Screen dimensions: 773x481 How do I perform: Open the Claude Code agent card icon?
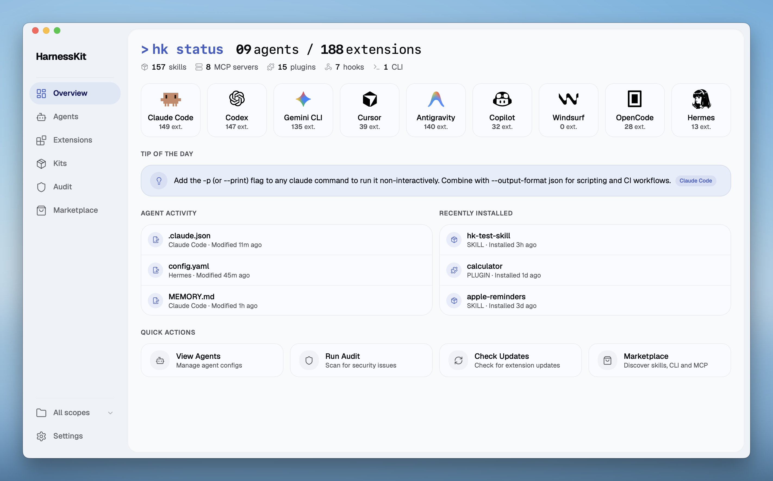click(171, 99)
